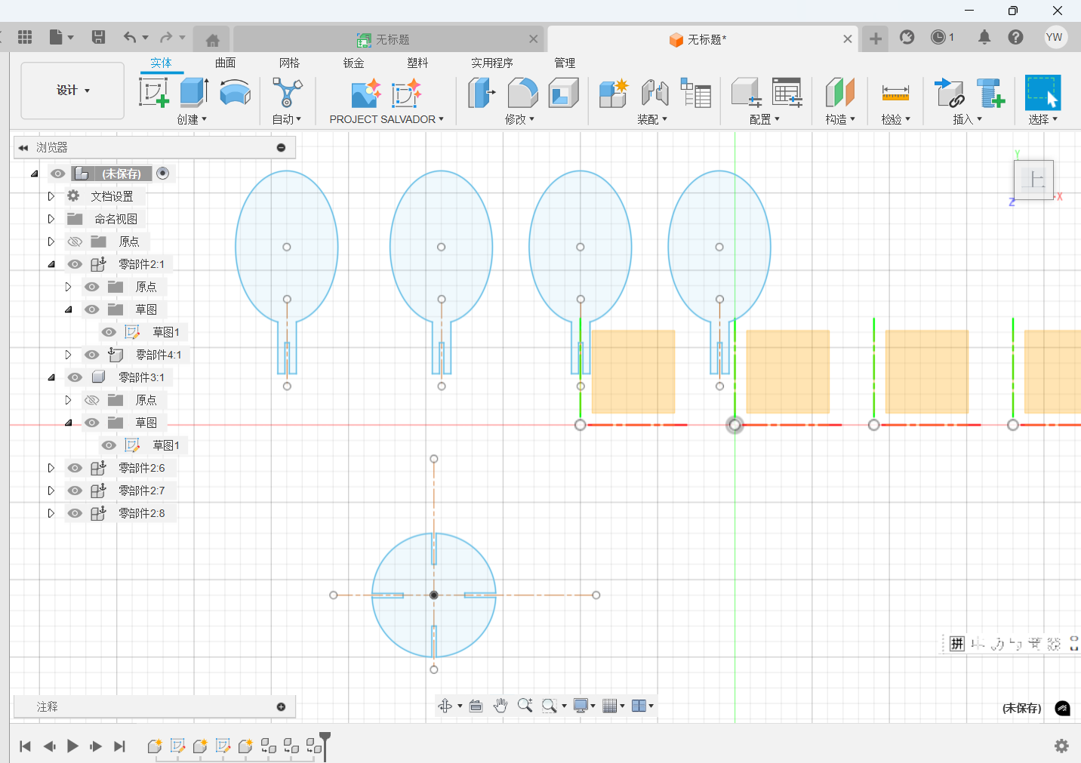Select the Joint tool
This screenshot has height=763, width=1081.
click(654, 93)
